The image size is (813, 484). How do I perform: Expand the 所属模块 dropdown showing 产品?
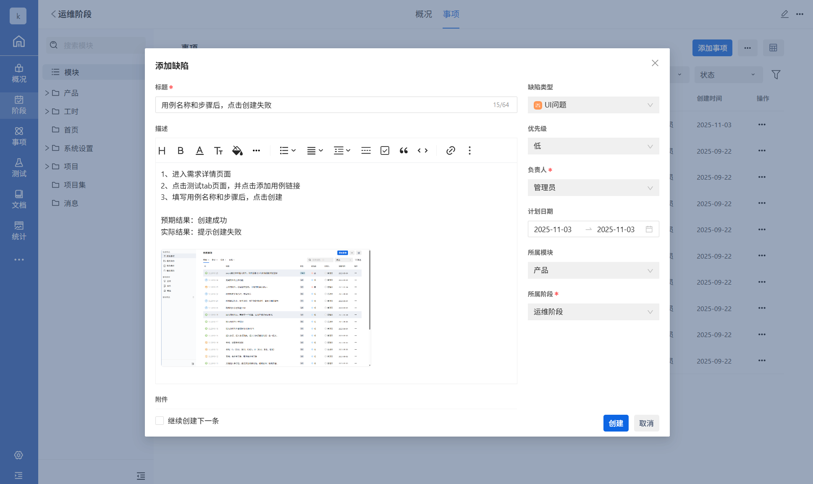click(x=593, y=270)
